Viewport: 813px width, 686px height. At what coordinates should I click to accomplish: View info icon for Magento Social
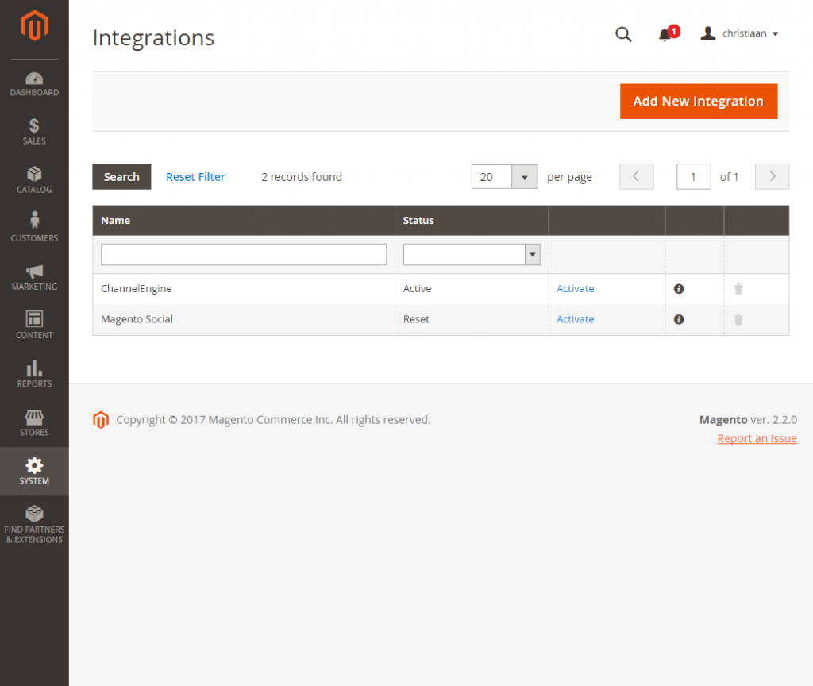click(679, 319)
